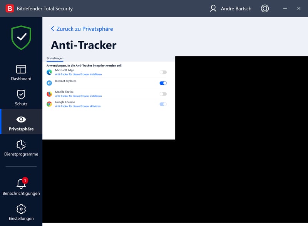Image resolution: width=308 pixels, height=226 pixels.
Task: Turn on the Mozilla Firefox Anti-Tracker switch
Action: 163,94
